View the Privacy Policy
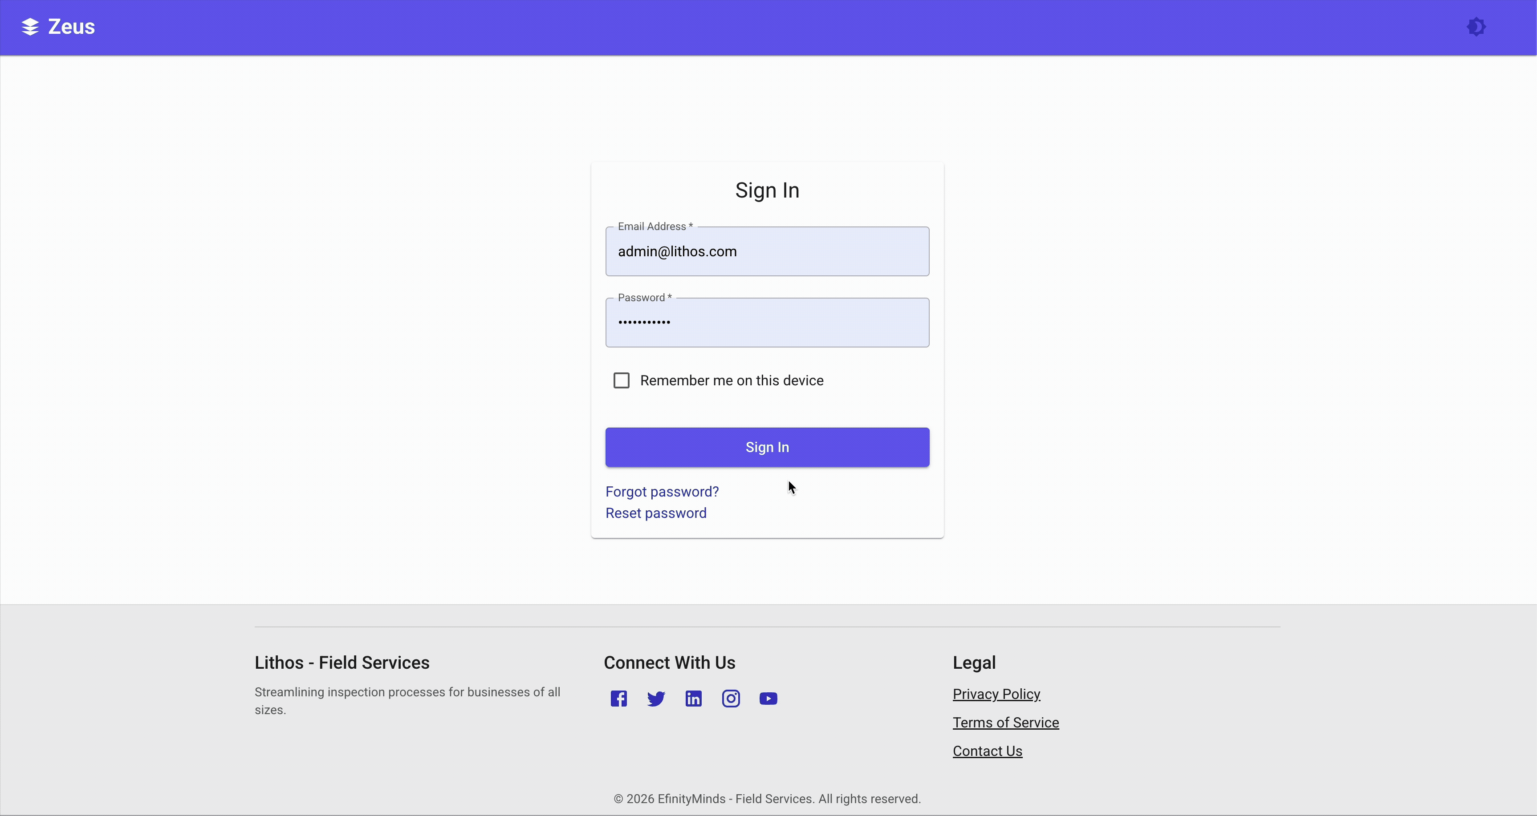This screenshot has width=1537, height=816. [996, 694]
